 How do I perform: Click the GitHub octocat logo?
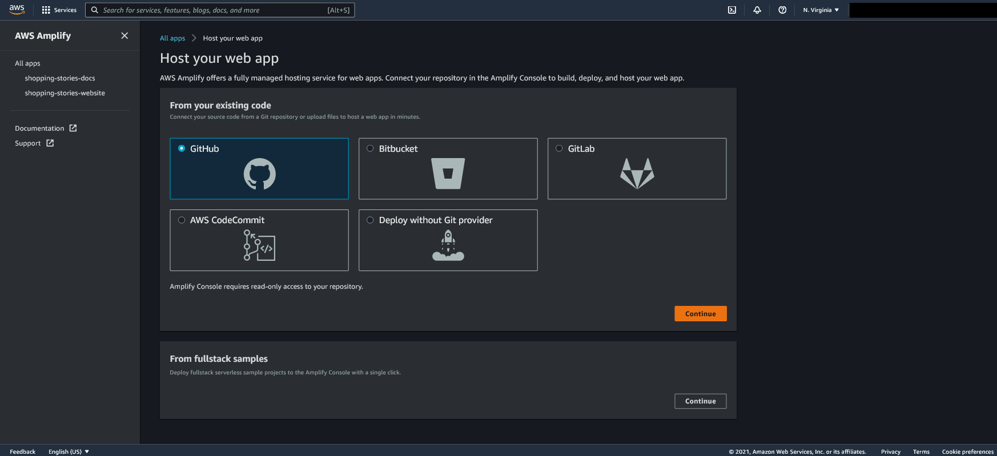260,174
